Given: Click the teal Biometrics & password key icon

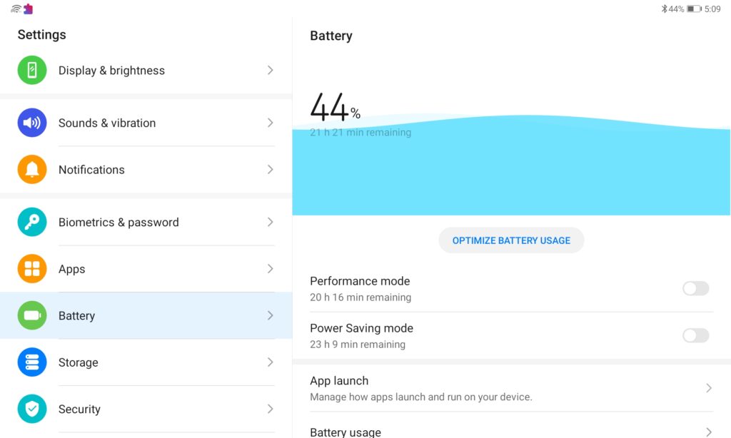Looking at the screenshot, I should [x=32, y=222].
